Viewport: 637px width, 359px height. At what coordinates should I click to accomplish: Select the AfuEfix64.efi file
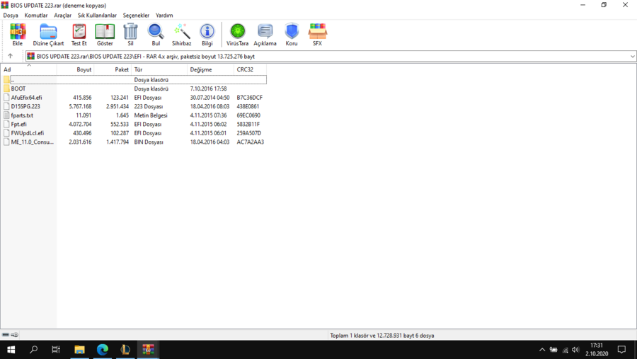click(x=134, y=98)
